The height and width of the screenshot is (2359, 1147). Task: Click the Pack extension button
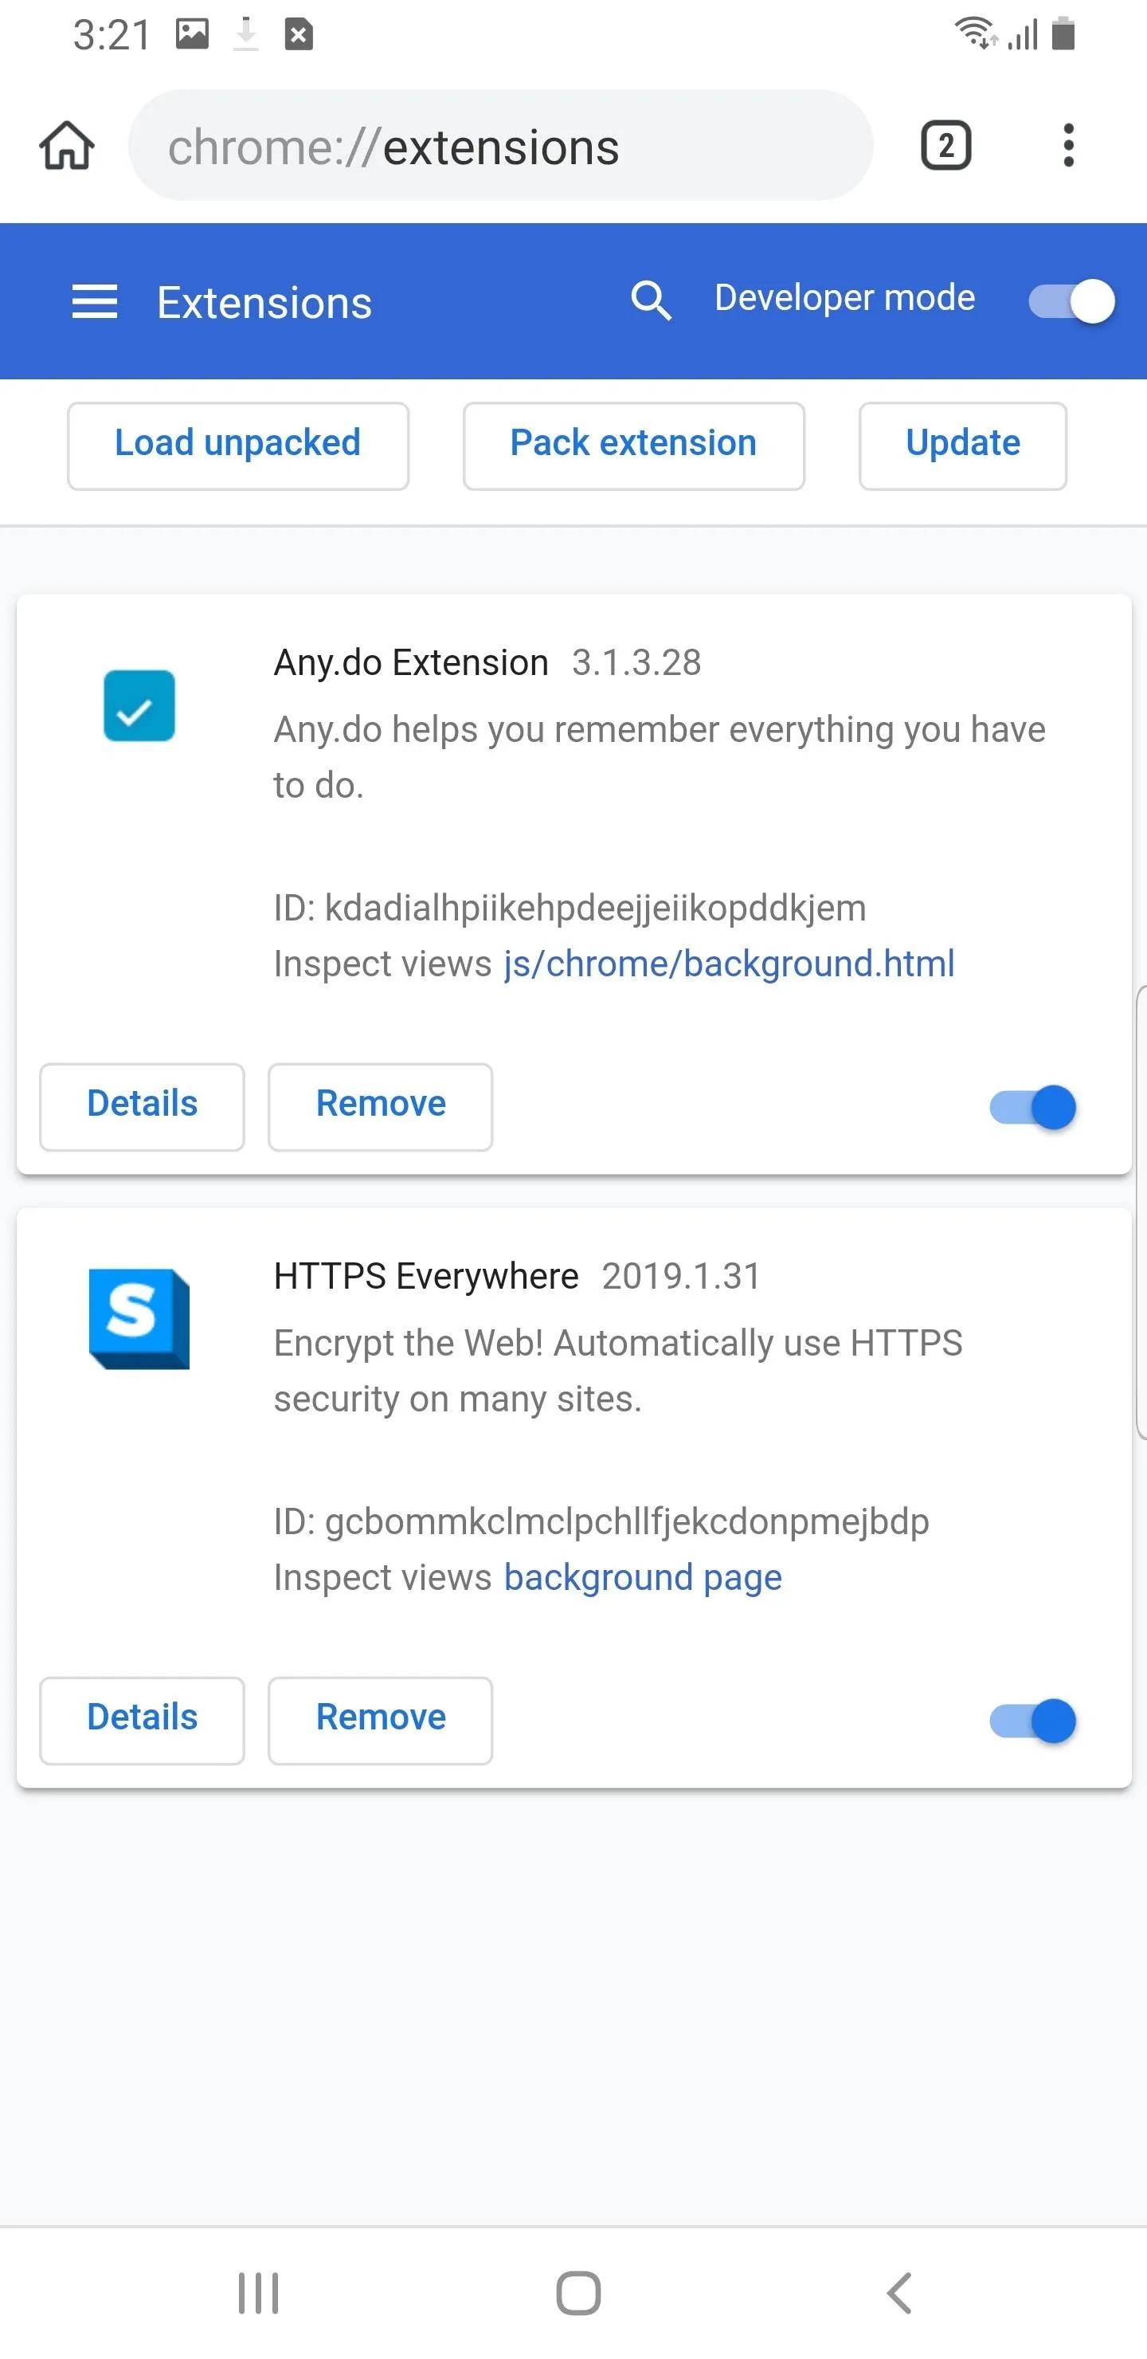(633, 445)
